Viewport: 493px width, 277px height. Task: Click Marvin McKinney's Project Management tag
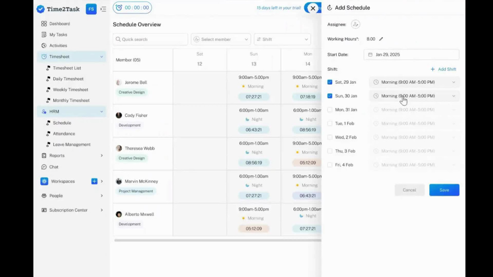tap(136, 191)
